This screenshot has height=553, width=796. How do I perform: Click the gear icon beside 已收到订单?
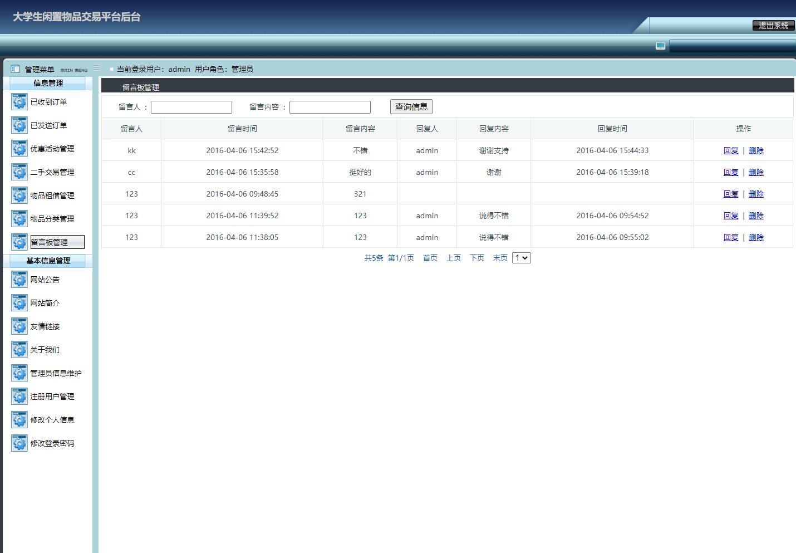tap(19, 102)
